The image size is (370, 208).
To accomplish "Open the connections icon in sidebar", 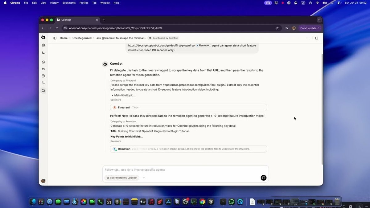I will (x=43, y=83).
